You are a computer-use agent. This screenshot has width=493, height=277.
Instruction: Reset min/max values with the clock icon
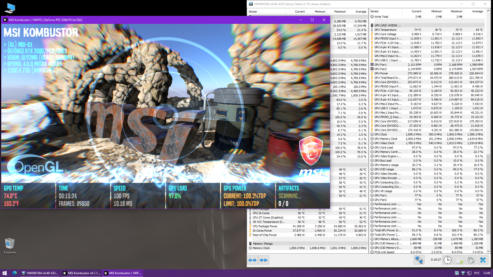pos(448,260)
